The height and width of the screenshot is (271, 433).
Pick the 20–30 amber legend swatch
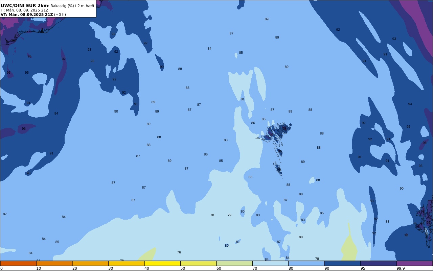coord(90,263)
